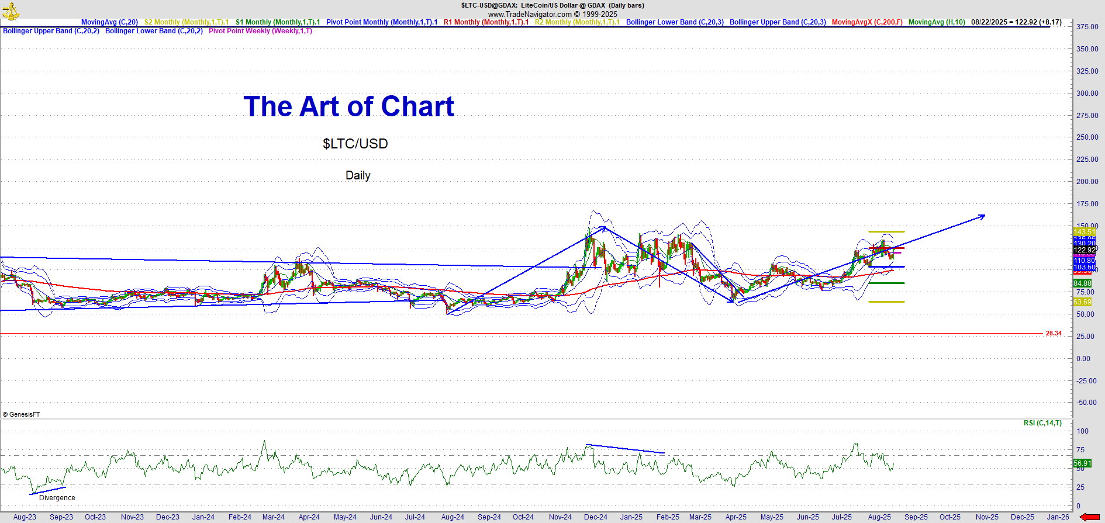Select the Pivot Point Monthly indicator label
The height and width of the screenshot is (523, 1105).
(x=382, y=22)
